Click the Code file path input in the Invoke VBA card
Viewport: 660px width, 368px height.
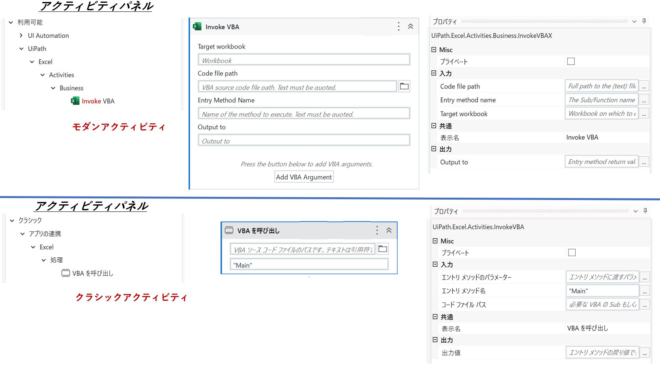[297, 87]
